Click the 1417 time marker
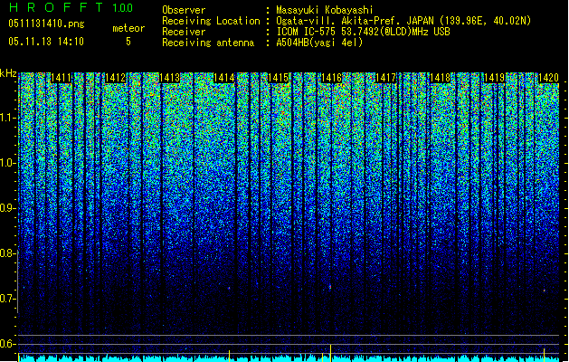Viewport: 569px width, 362px height. (x=385, y=78)
